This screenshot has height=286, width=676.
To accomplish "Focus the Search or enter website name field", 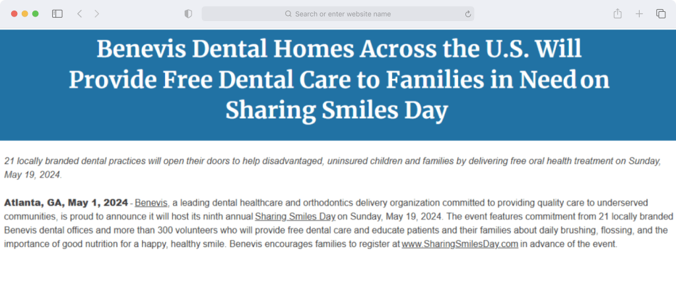I will click(338, 14).
